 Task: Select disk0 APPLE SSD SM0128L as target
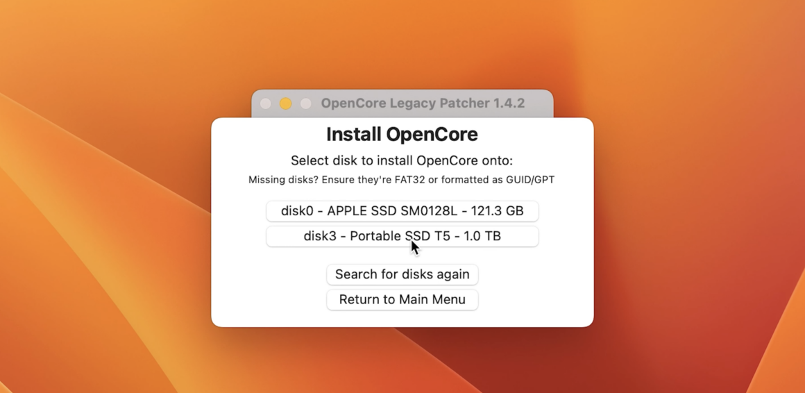[402, 211]
